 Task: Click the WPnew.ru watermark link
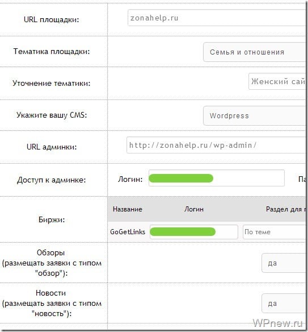click(x=278, y=323)
